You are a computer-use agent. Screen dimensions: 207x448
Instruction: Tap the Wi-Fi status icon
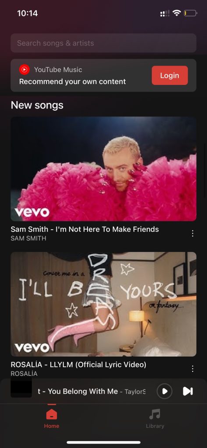[x=177, y=13]
